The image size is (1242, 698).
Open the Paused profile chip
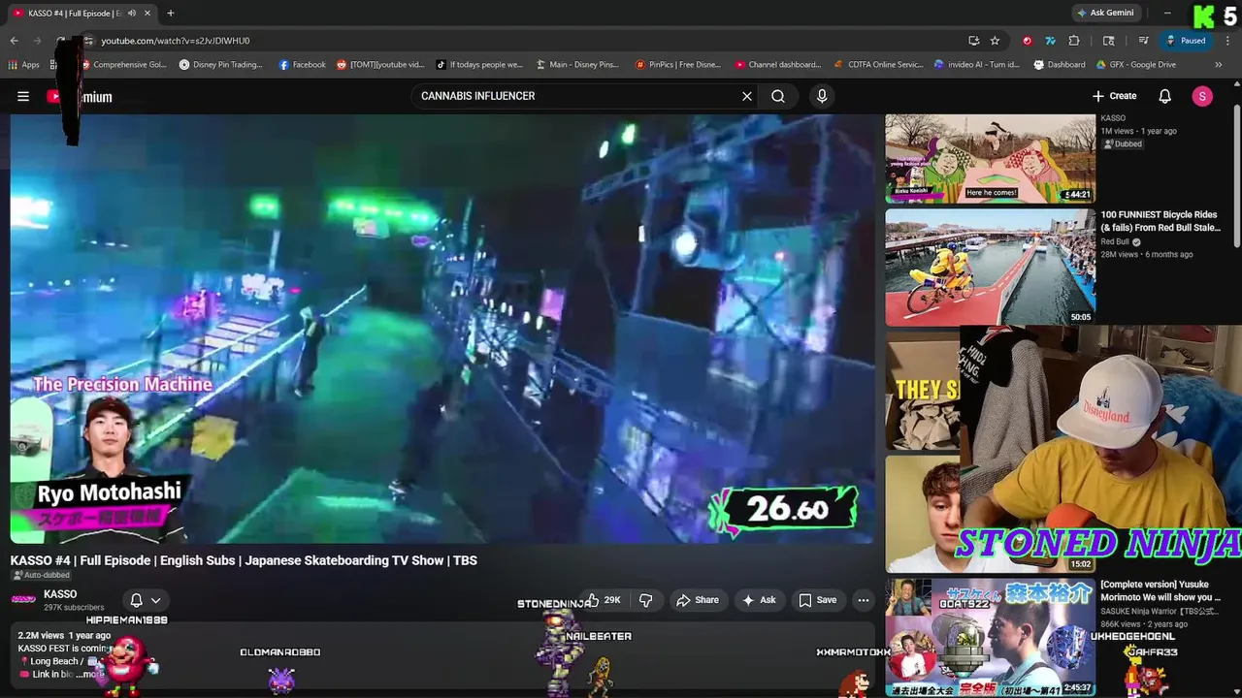point(1186,41)
